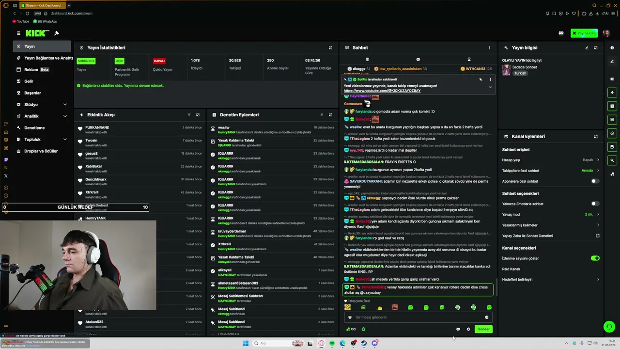620x349 pixels.
Task: Click Raid Kanalı option
Action: click(x=511, y=269)
